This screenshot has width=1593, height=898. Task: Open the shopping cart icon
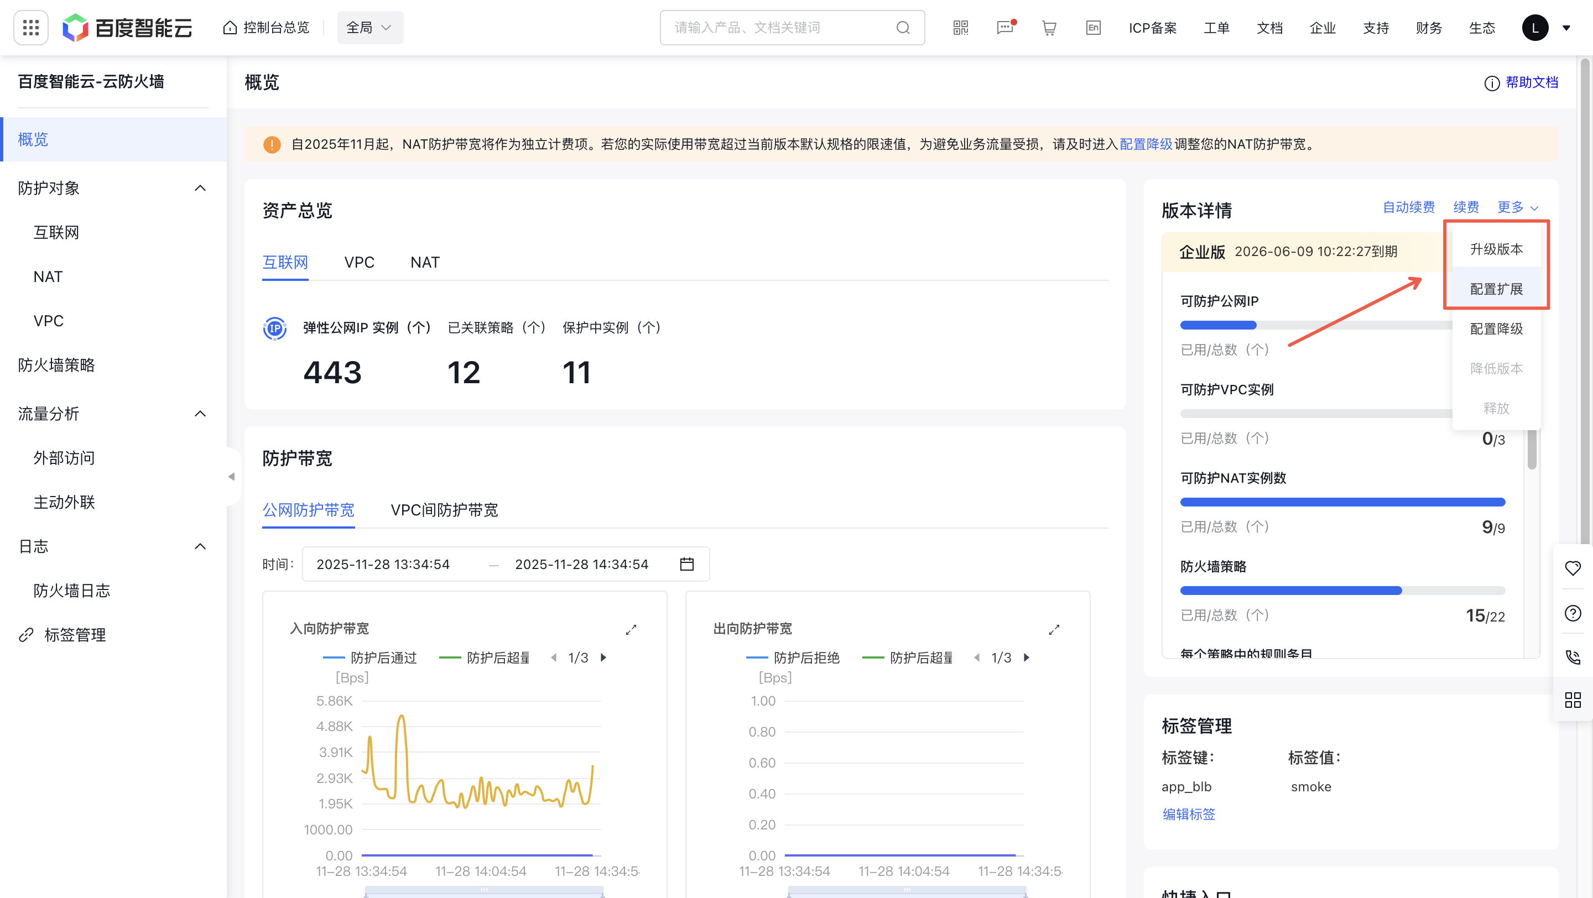[1049, 28]
